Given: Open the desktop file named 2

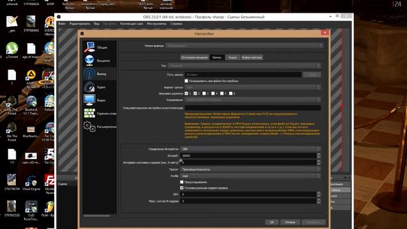Looking at the screenshot, I should [12, 77].
